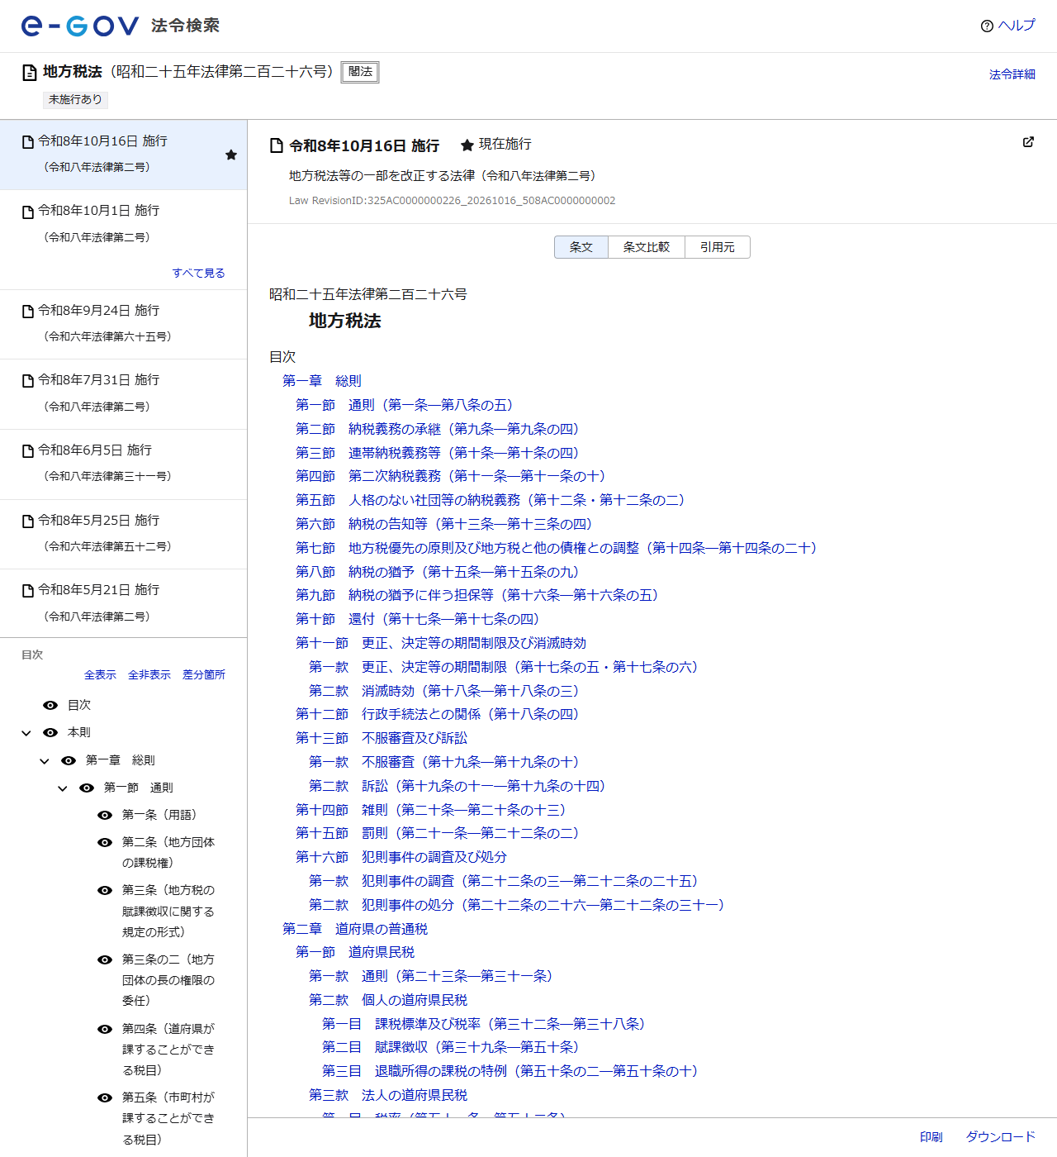Click the star icon on 令和8年10月16日 entry
Screen dimensions: 1057x1157
click(231, 155)
